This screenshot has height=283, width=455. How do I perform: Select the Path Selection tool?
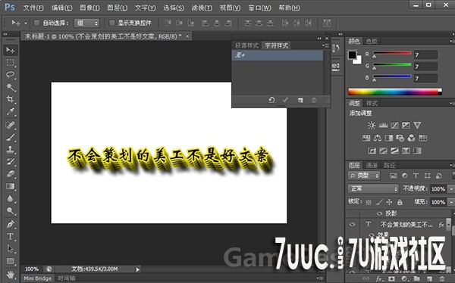coord(11,248)
